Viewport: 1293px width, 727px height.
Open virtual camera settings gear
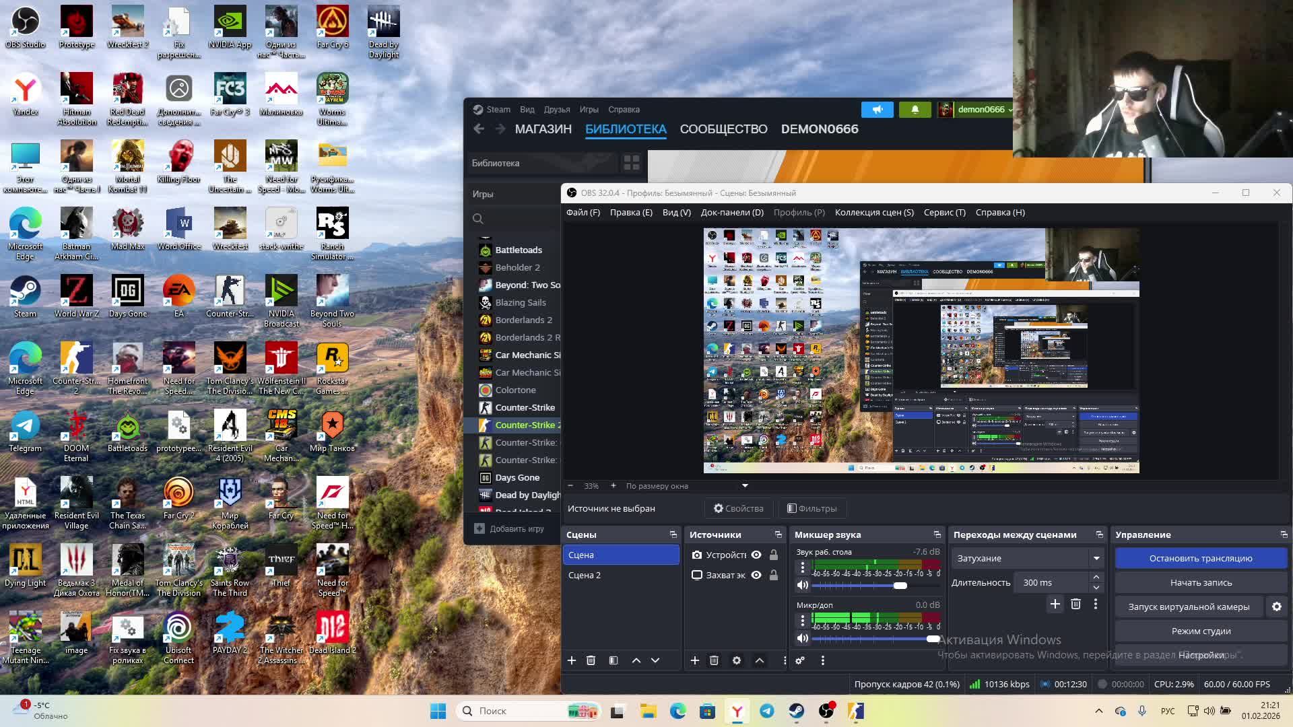click(1276, 607)
